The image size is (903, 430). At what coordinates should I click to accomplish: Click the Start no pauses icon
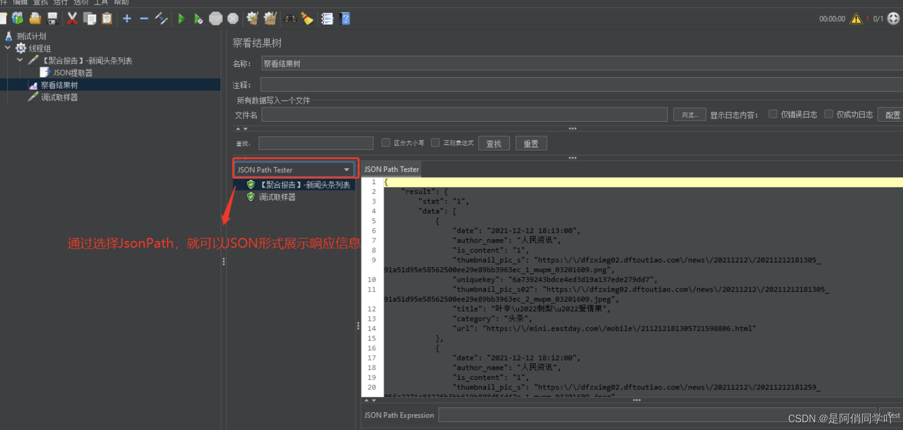(x=198, y=19)
